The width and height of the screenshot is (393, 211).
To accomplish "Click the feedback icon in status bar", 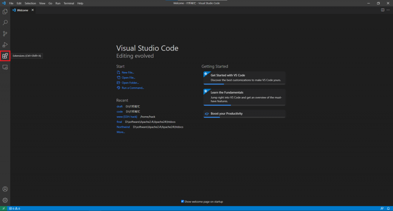I will tap(382, 208).
